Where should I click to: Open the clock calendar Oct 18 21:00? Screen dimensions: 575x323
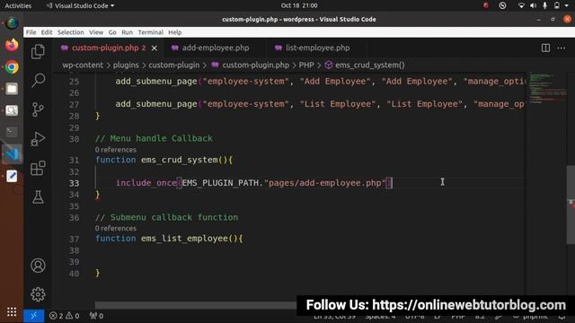tap(299, 5)
